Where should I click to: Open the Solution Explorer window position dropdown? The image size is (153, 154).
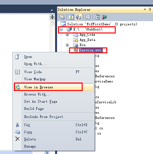coord(145,9)
